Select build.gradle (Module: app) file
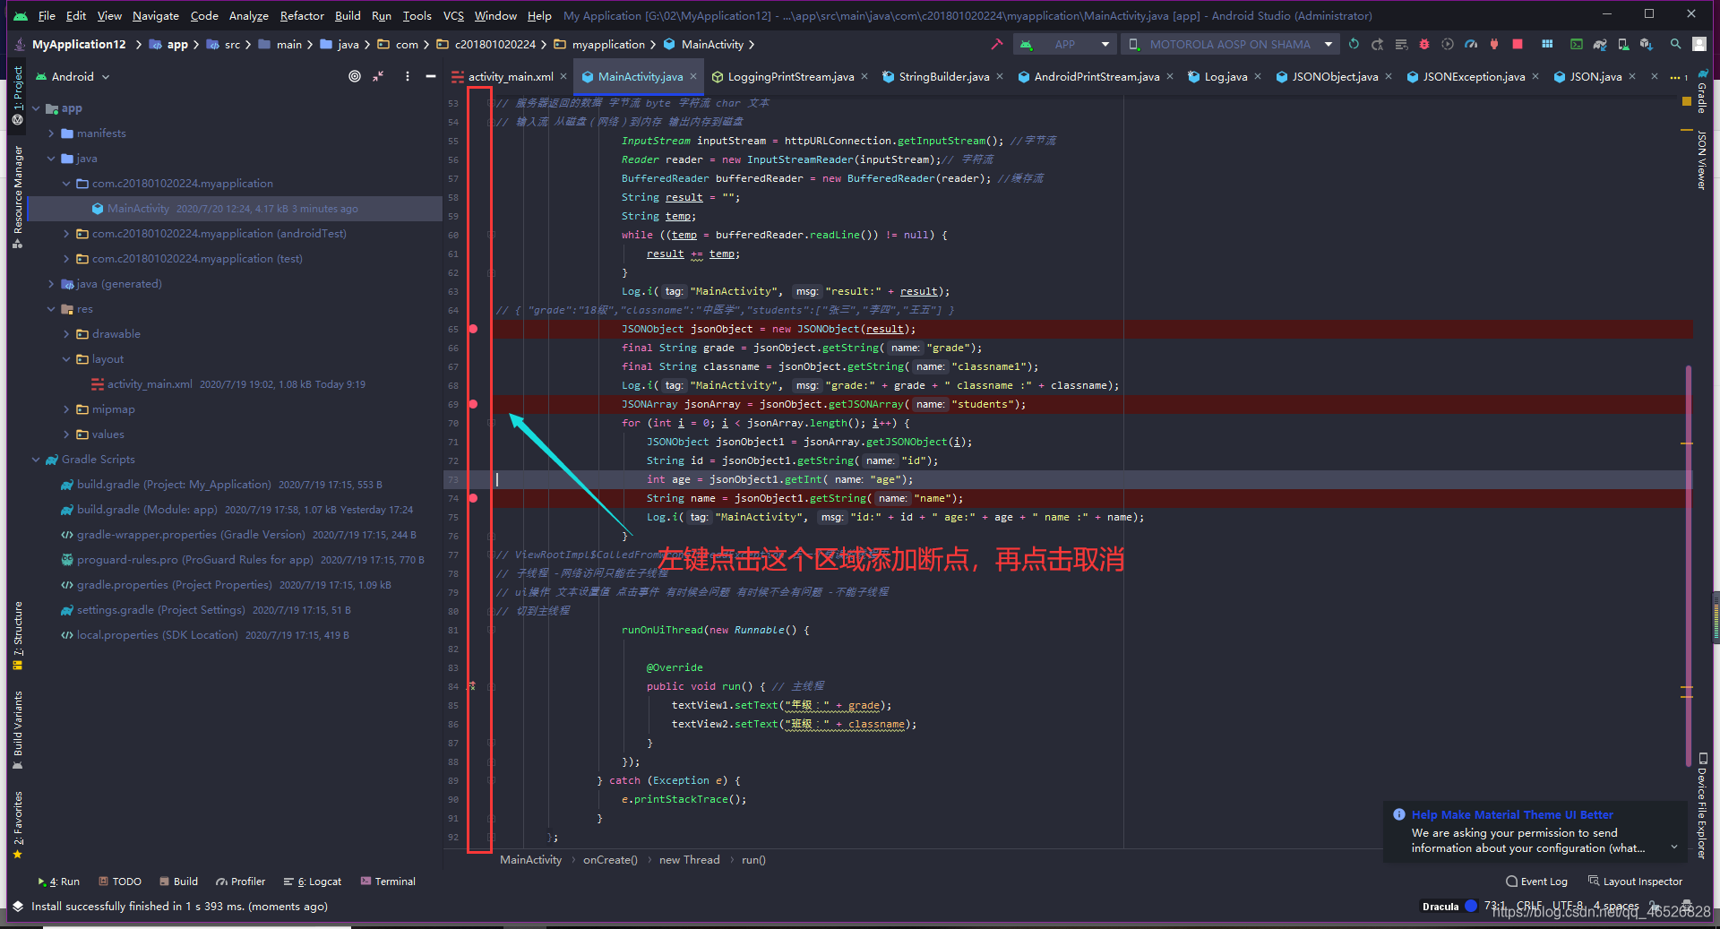1720x929 pixels. tap(147, 510)
